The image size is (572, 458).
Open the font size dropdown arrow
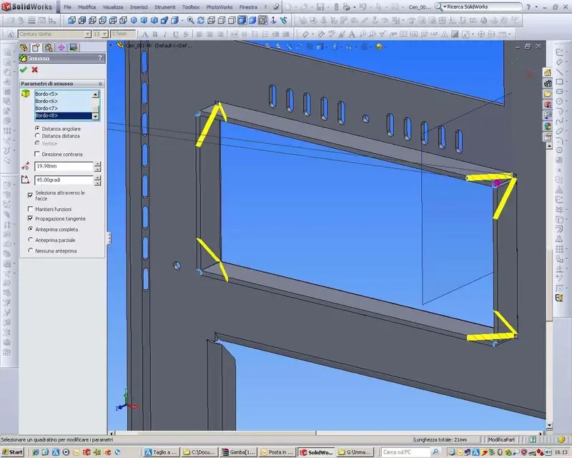pos(104,34)
